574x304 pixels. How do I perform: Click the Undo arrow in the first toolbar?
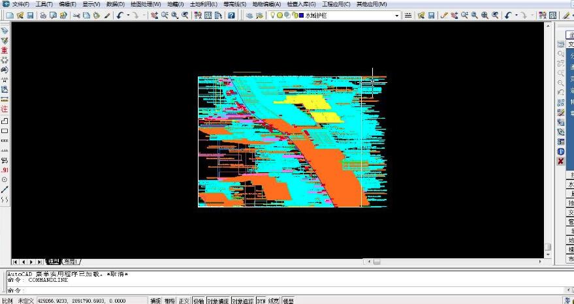120,16
